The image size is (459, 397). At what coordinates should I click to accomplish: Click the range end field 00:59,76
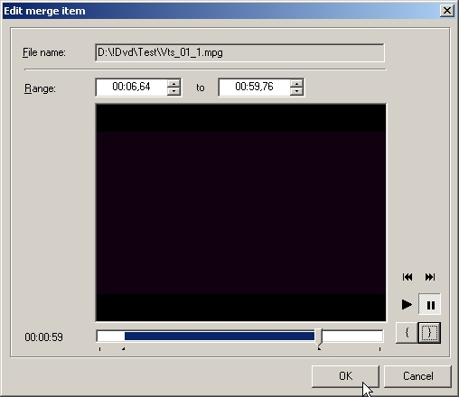(x=255, y=88)
